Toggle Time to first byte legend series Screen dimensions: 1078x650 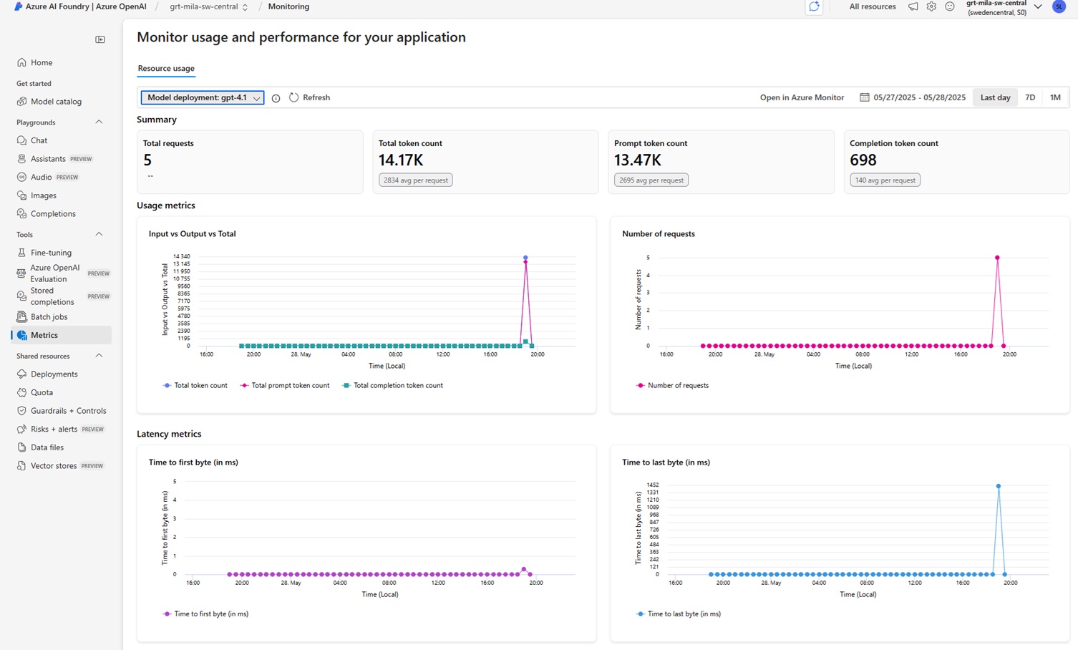click(x=205, y=613)
